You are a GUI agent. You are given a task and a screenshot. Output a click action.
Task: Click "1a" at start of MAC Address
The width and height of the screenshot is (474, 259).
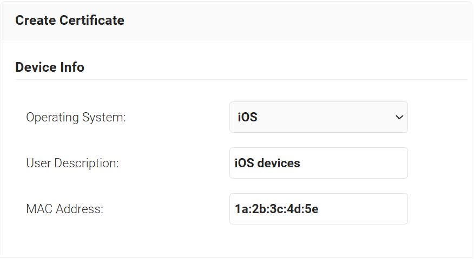(240, 209)
